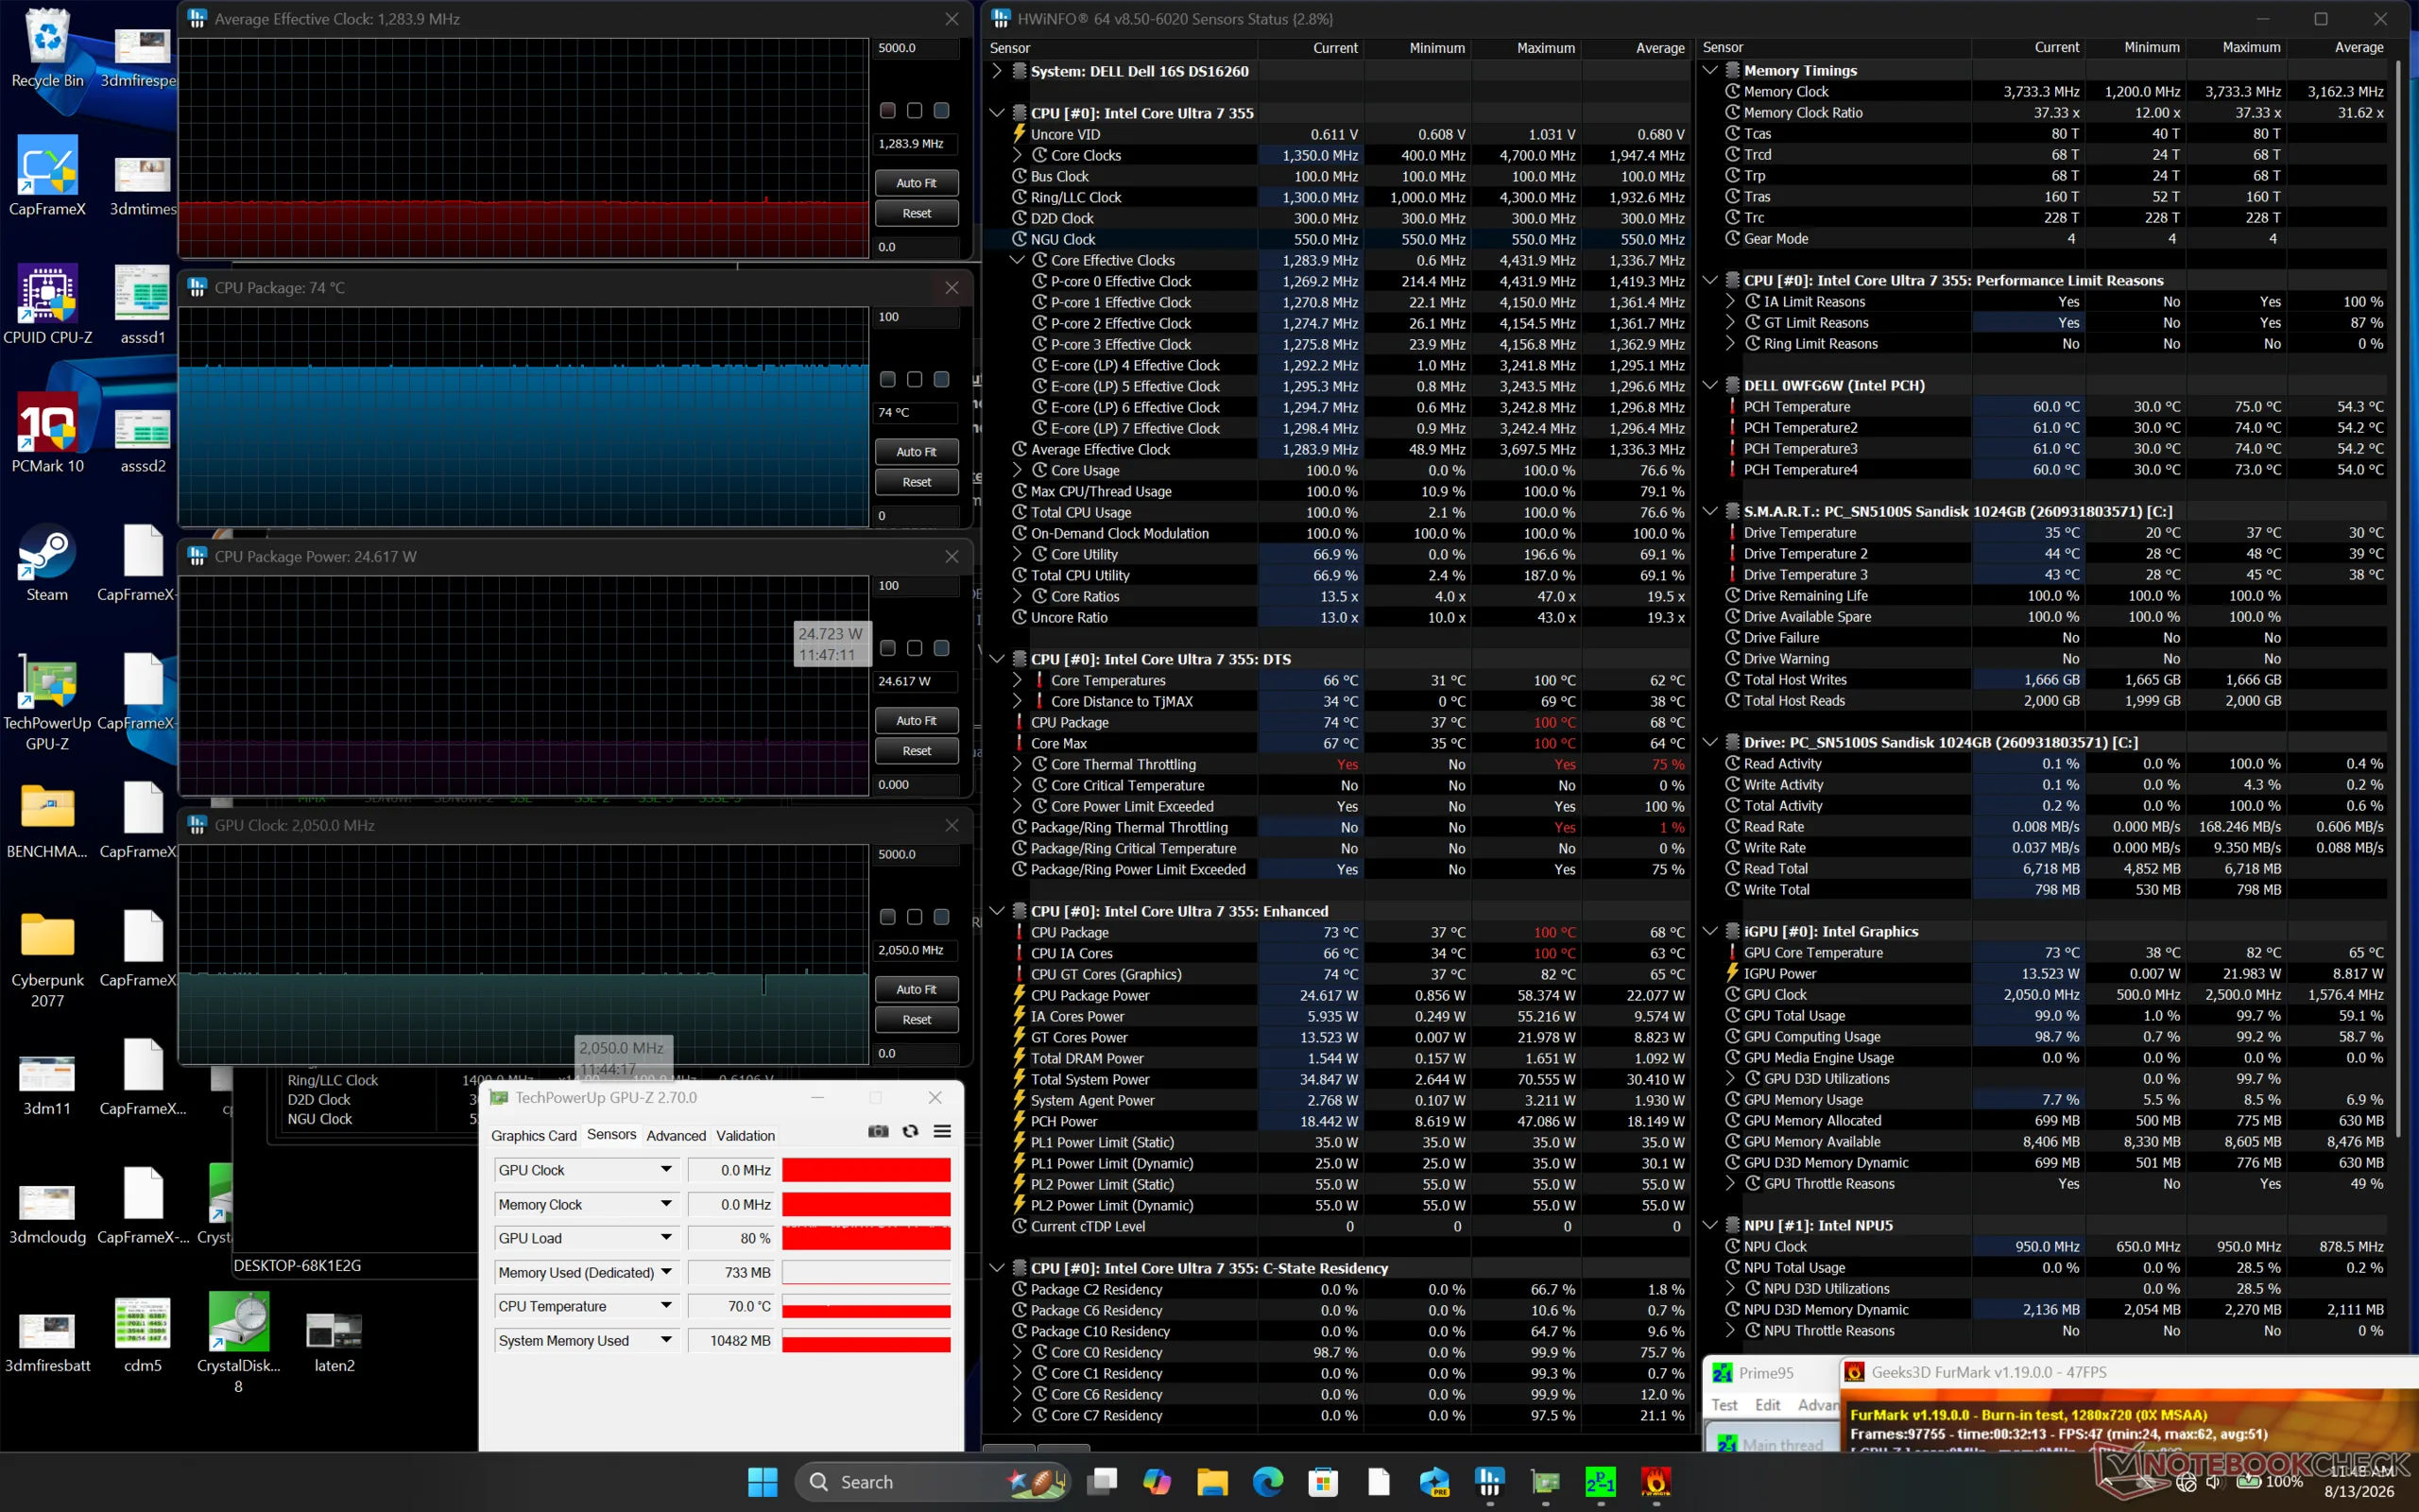Click the Windows taskbar Search box
2419x1512 pixels.
pyautogui.click(x=932, y=1482)
